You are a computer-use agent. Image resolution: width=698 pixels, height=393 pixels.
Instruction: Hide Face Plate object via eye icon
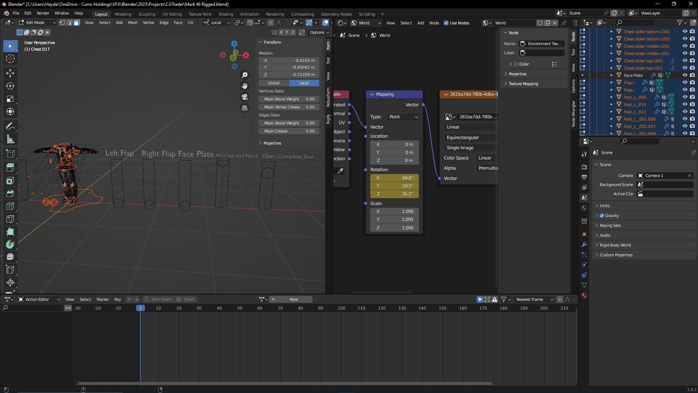click(x=685, y=75)
